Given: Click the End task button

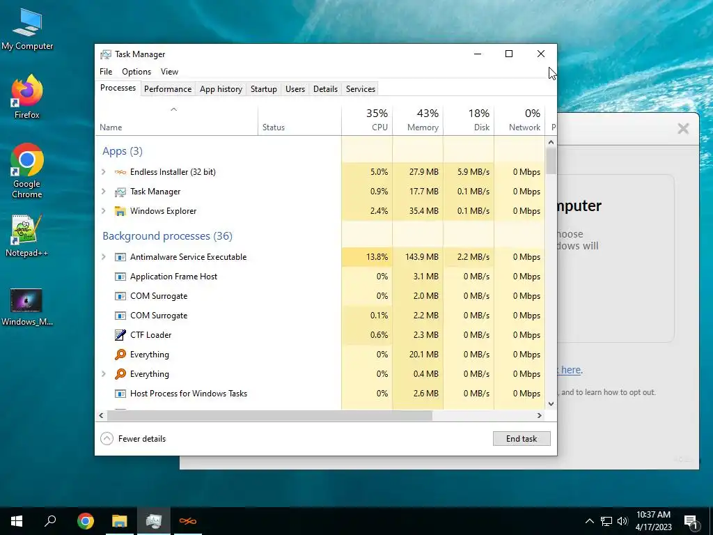Looking at the screenshot, I should click(x=522, y=439).
